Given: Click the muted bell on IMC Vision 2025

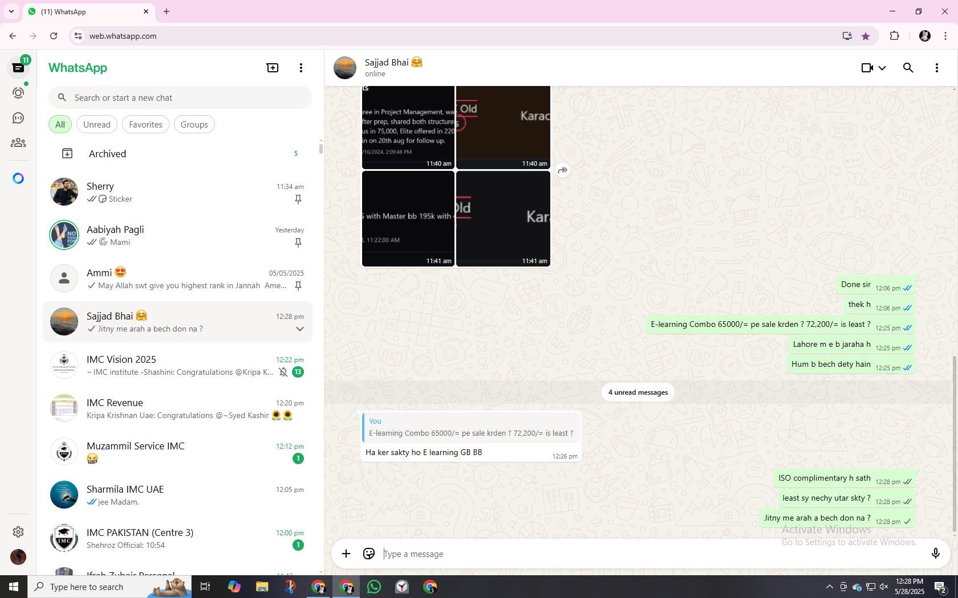Looking at the screenshot, I should coord(283,372).
